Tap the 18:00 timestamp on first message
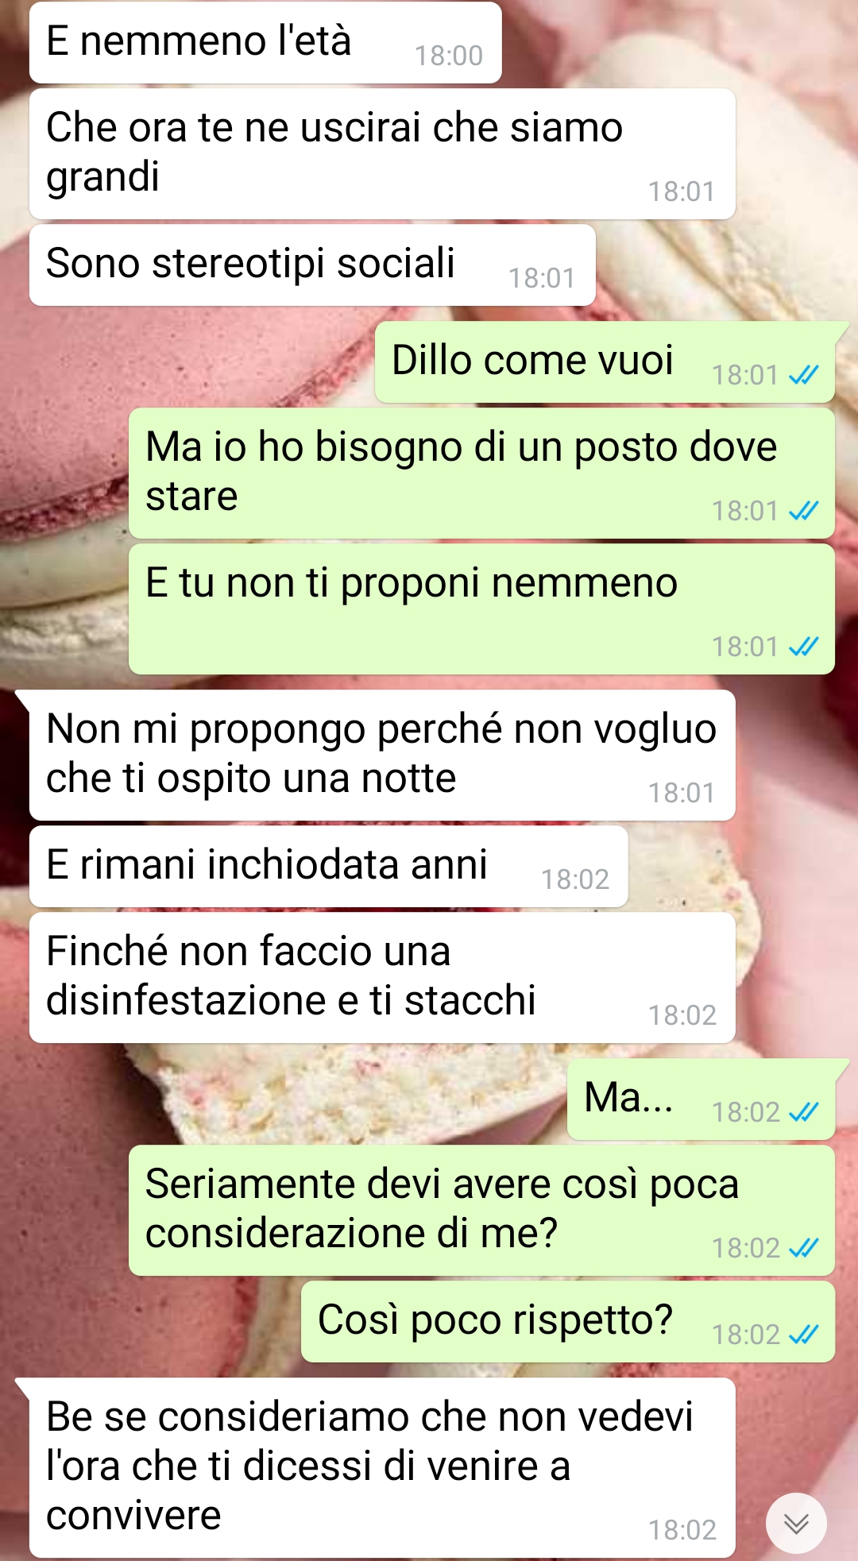Screen dimensions: 858x1561 tap(449, 56)
